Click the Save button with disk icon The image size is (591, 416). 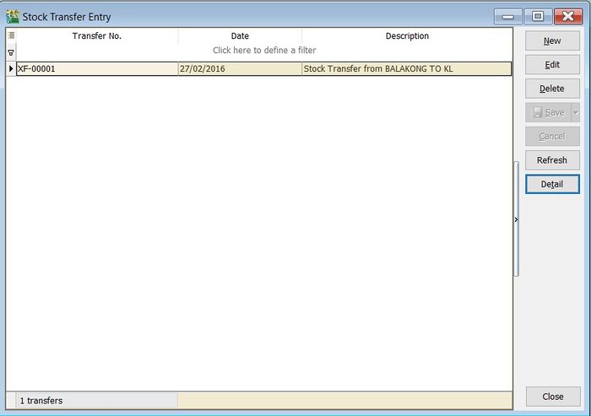tap(547, 112)
